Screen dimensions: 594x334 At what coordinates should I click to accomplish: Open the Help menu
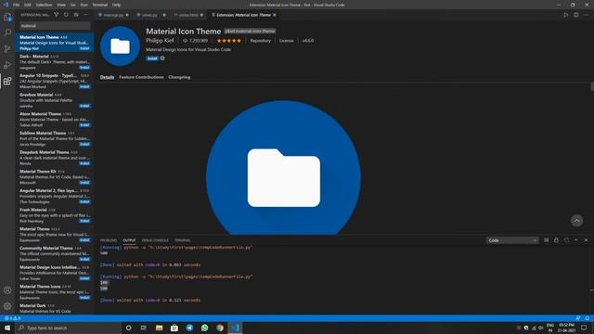point(116,5)
